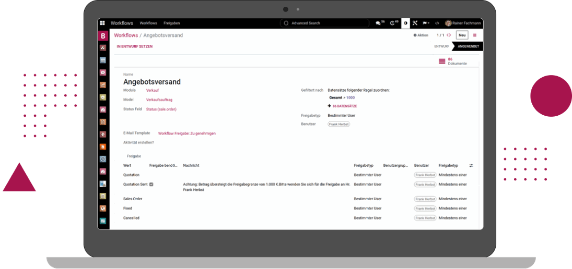Open the 86 Dokumente stat icon
This screenshot has height=269, width=572.
pyautogui.click(x=442, y=61)
